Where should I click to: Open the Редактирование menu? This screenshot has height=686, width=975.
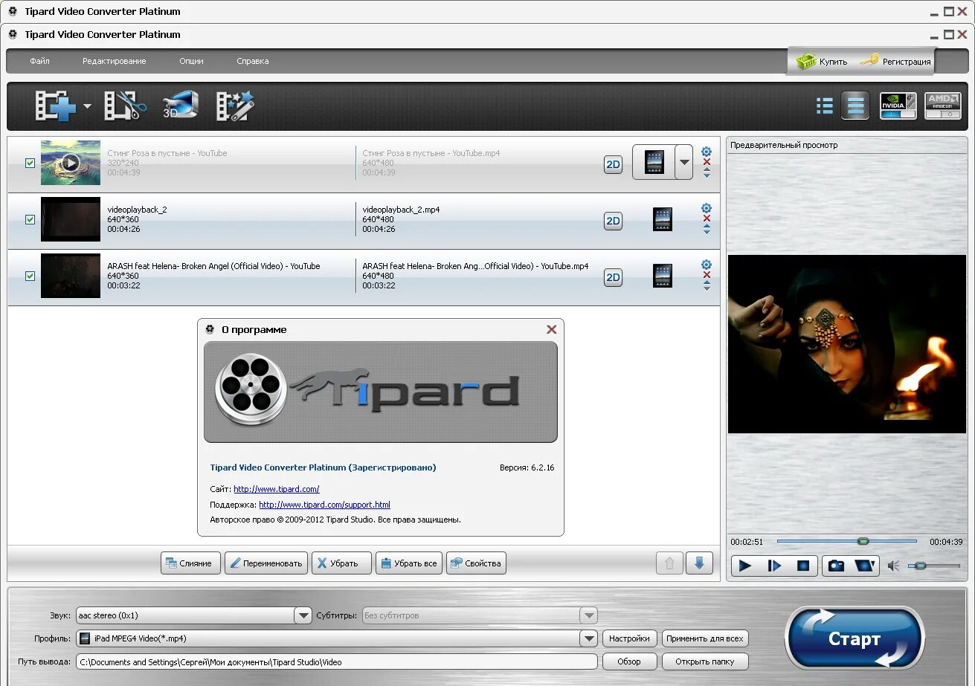click(x=115, y=61)
